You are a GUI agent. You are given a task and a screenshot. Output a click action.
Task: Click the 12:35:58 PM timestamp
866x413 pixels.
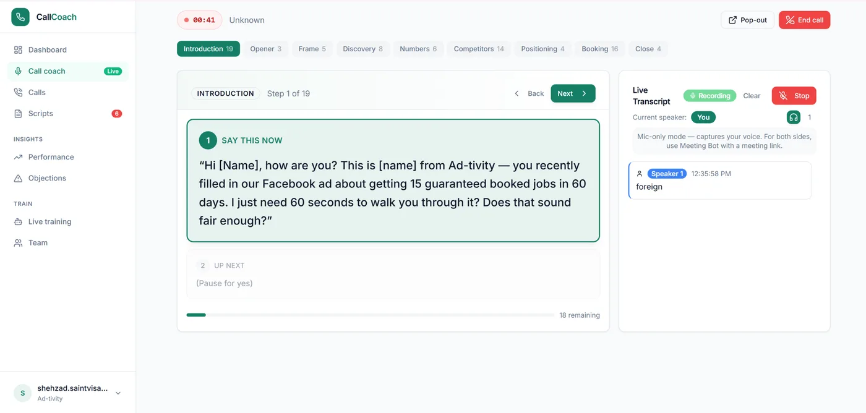711,174
